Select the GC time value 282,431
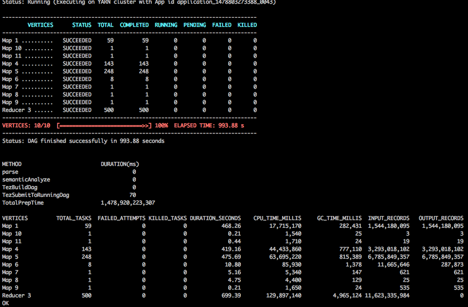 [x=350, y=226]
